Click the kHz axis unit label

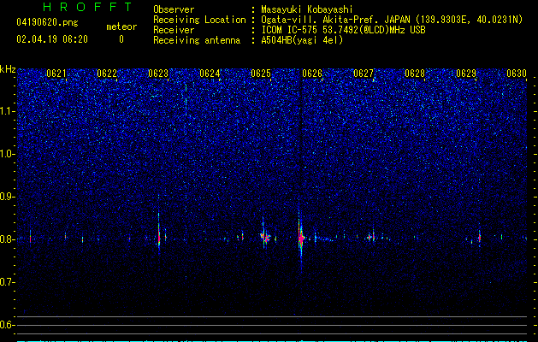tap(8, 69)
